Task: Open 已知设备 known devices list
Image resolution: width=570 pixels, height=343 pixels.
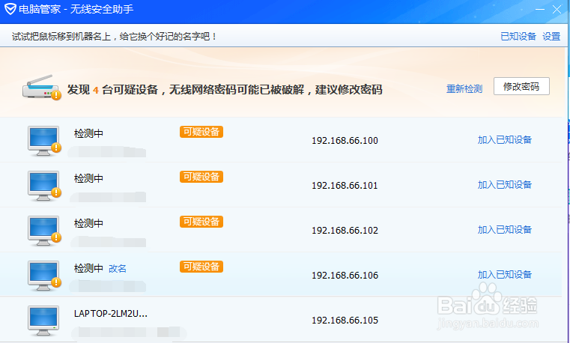Action: (518, 37)
